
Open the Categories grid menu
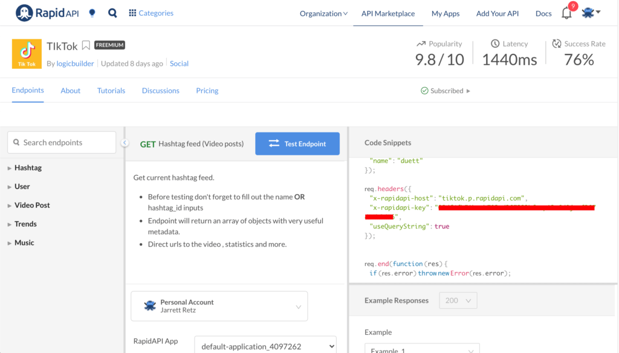point(151,13)
